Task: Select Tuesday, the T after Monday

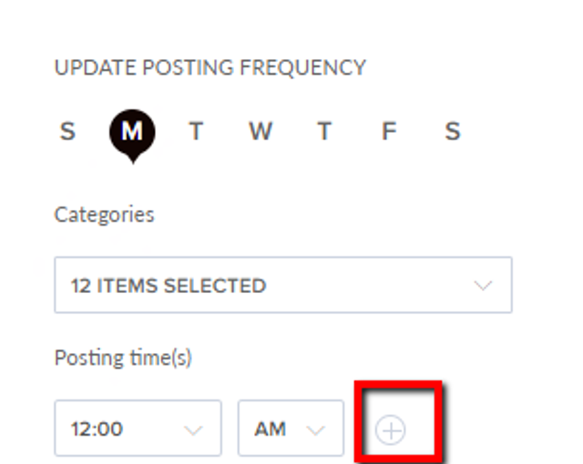Action: coord(197,131)
